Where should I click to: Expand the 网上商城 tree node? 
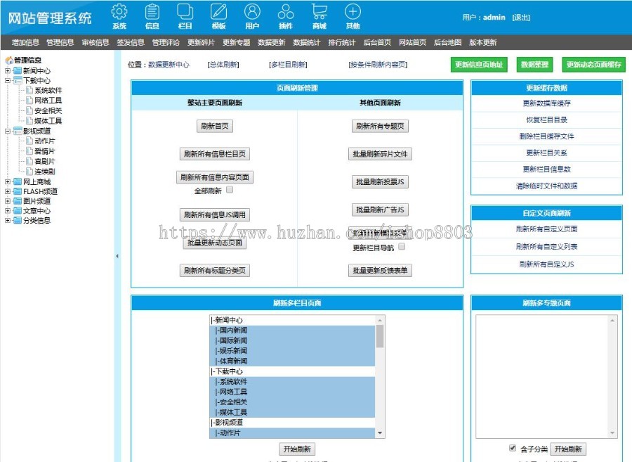pos(8,181)
